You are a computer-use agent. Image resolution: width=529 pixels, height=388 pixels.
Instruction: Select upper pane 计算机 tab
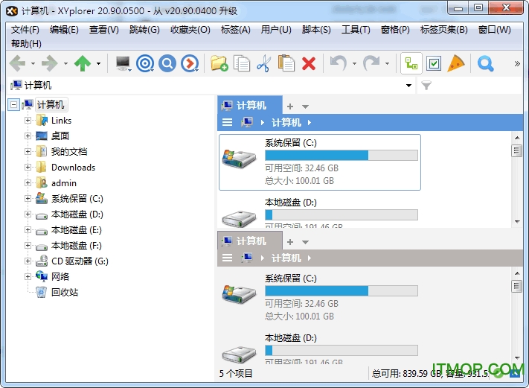(250, 105)
